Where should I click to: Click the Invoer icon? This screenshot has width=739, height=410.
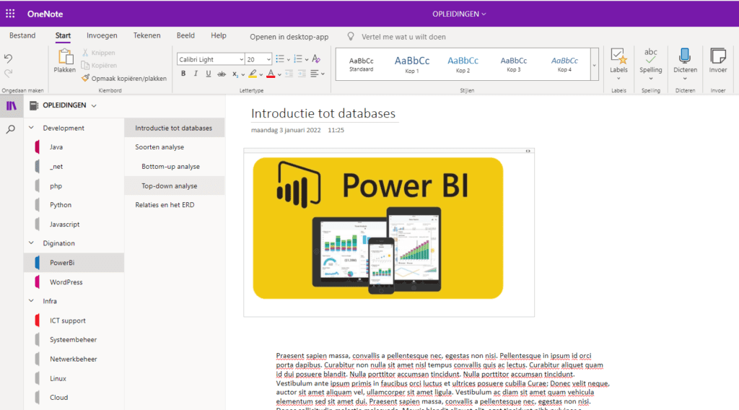click(718, 56)
